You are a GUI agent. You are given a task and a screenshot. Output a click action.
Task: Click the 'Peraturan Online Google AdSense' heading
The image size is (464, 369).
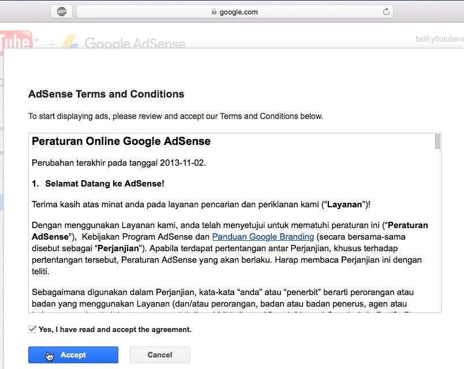tap(121, 141)
